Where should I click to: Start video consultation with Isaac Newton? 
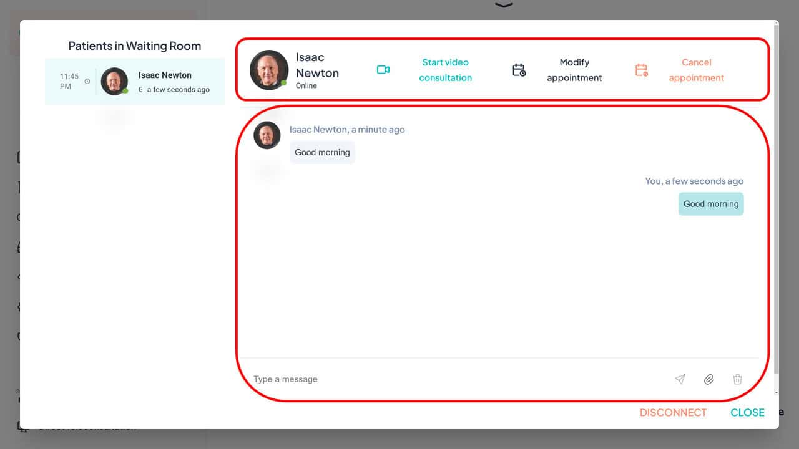pyautogui.click(x=445, y=70)
